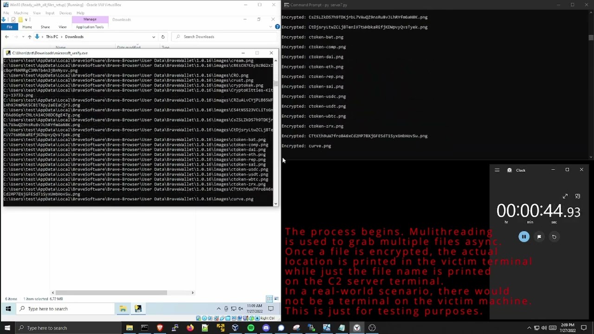
Task: Expand the stopwatch to full view
Action: tap(565, 196)
